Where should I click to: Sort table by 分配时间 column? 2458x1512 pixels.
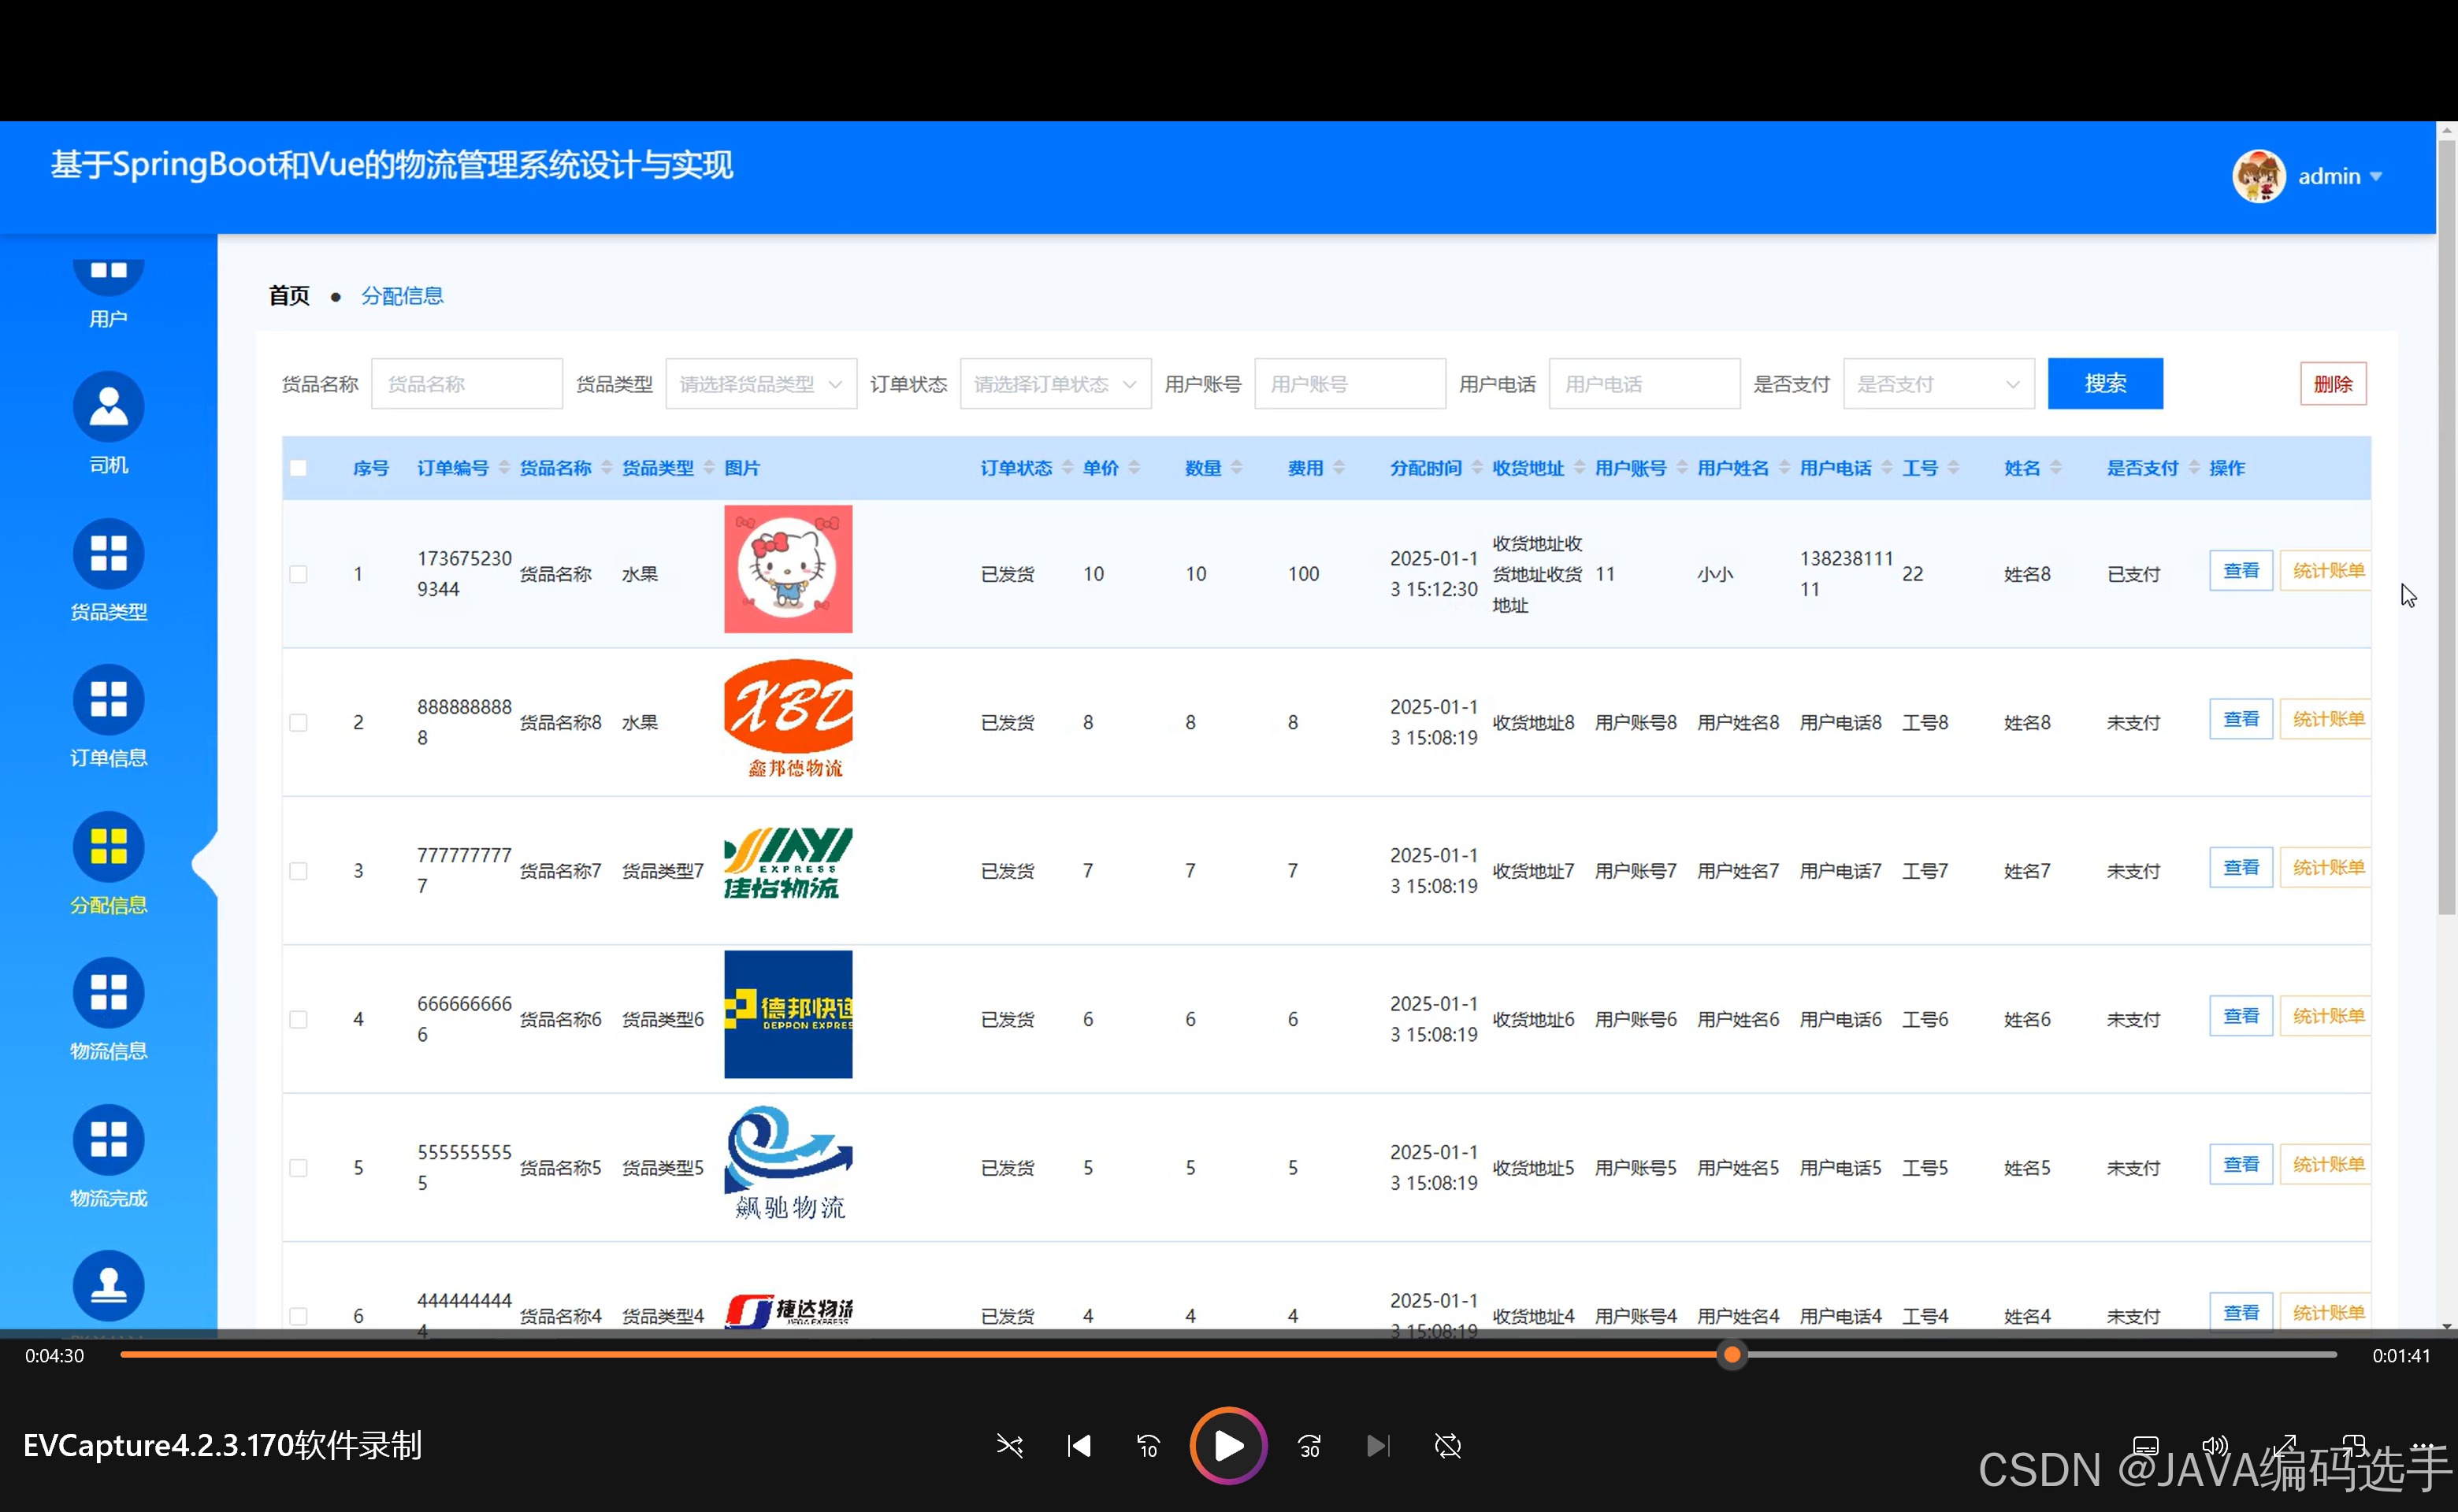point(1476,468)
